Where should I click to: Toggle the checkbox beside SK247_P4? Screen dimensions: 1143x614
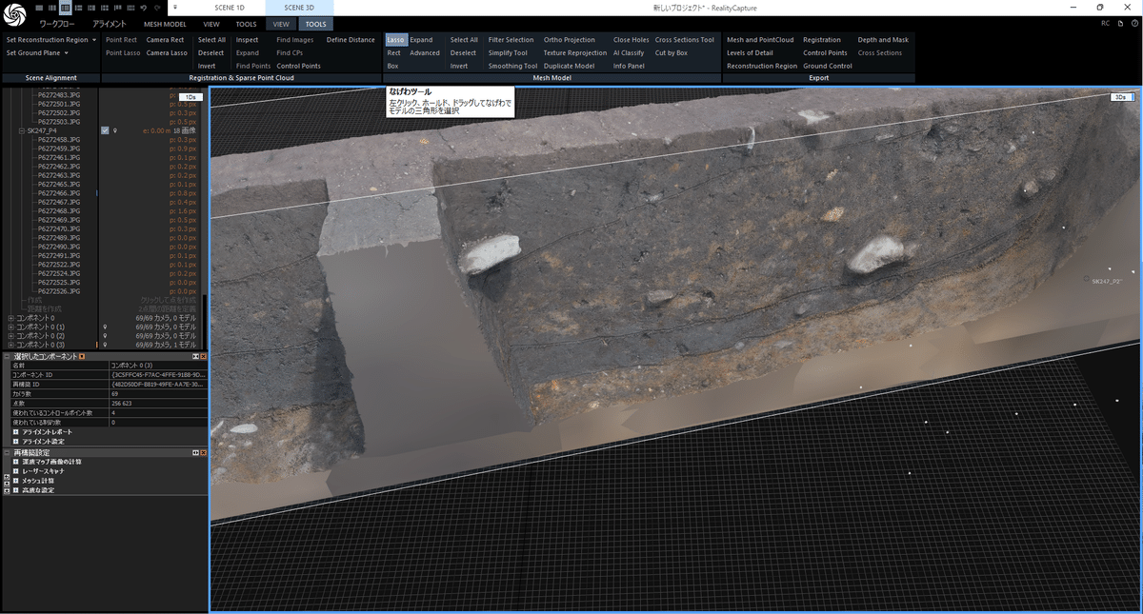pyautogui.click(x=105, y=130)
